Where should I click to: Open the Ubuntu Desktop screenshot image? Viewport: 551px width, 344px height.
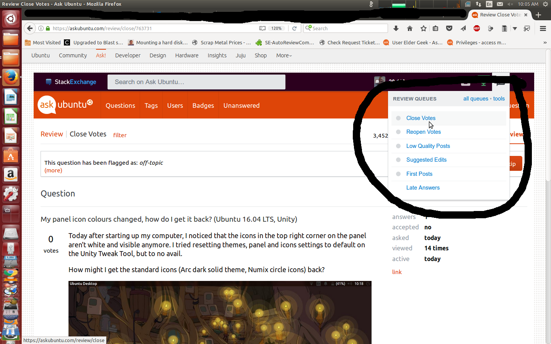tap(220, 312)
